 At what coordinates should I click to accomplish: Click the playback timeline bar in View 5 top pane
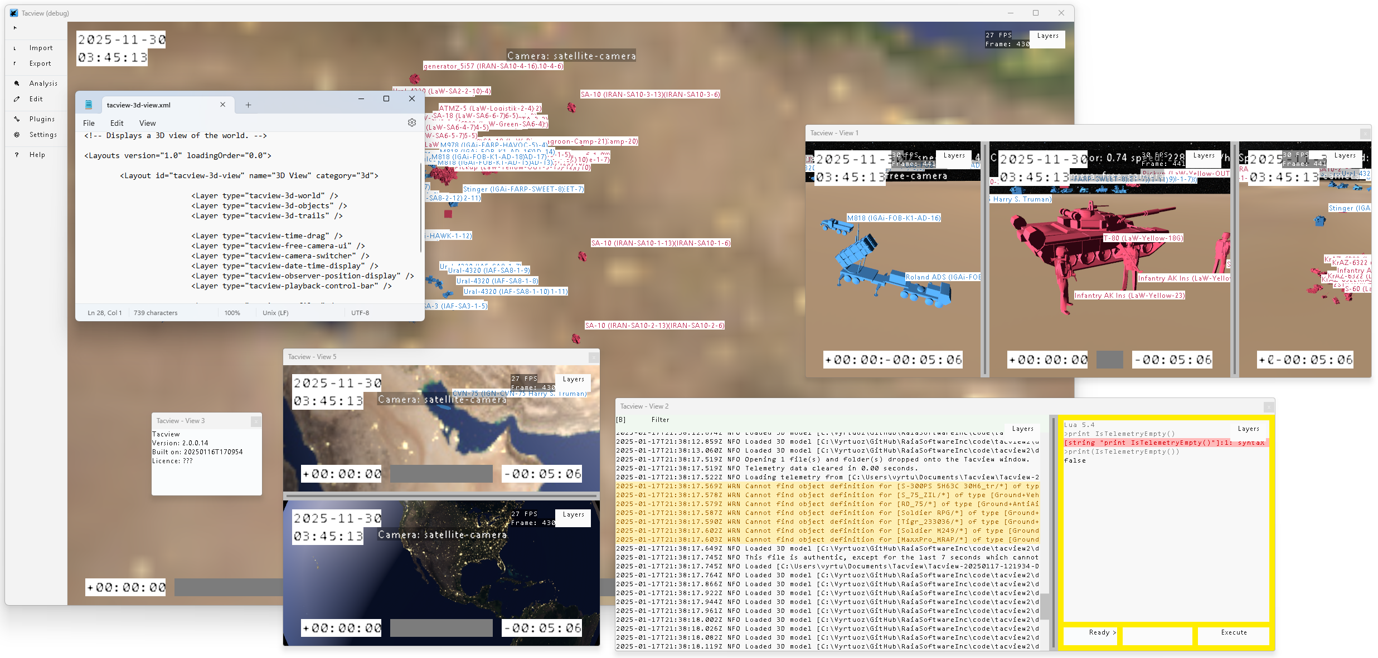click(x=441, y=474)
